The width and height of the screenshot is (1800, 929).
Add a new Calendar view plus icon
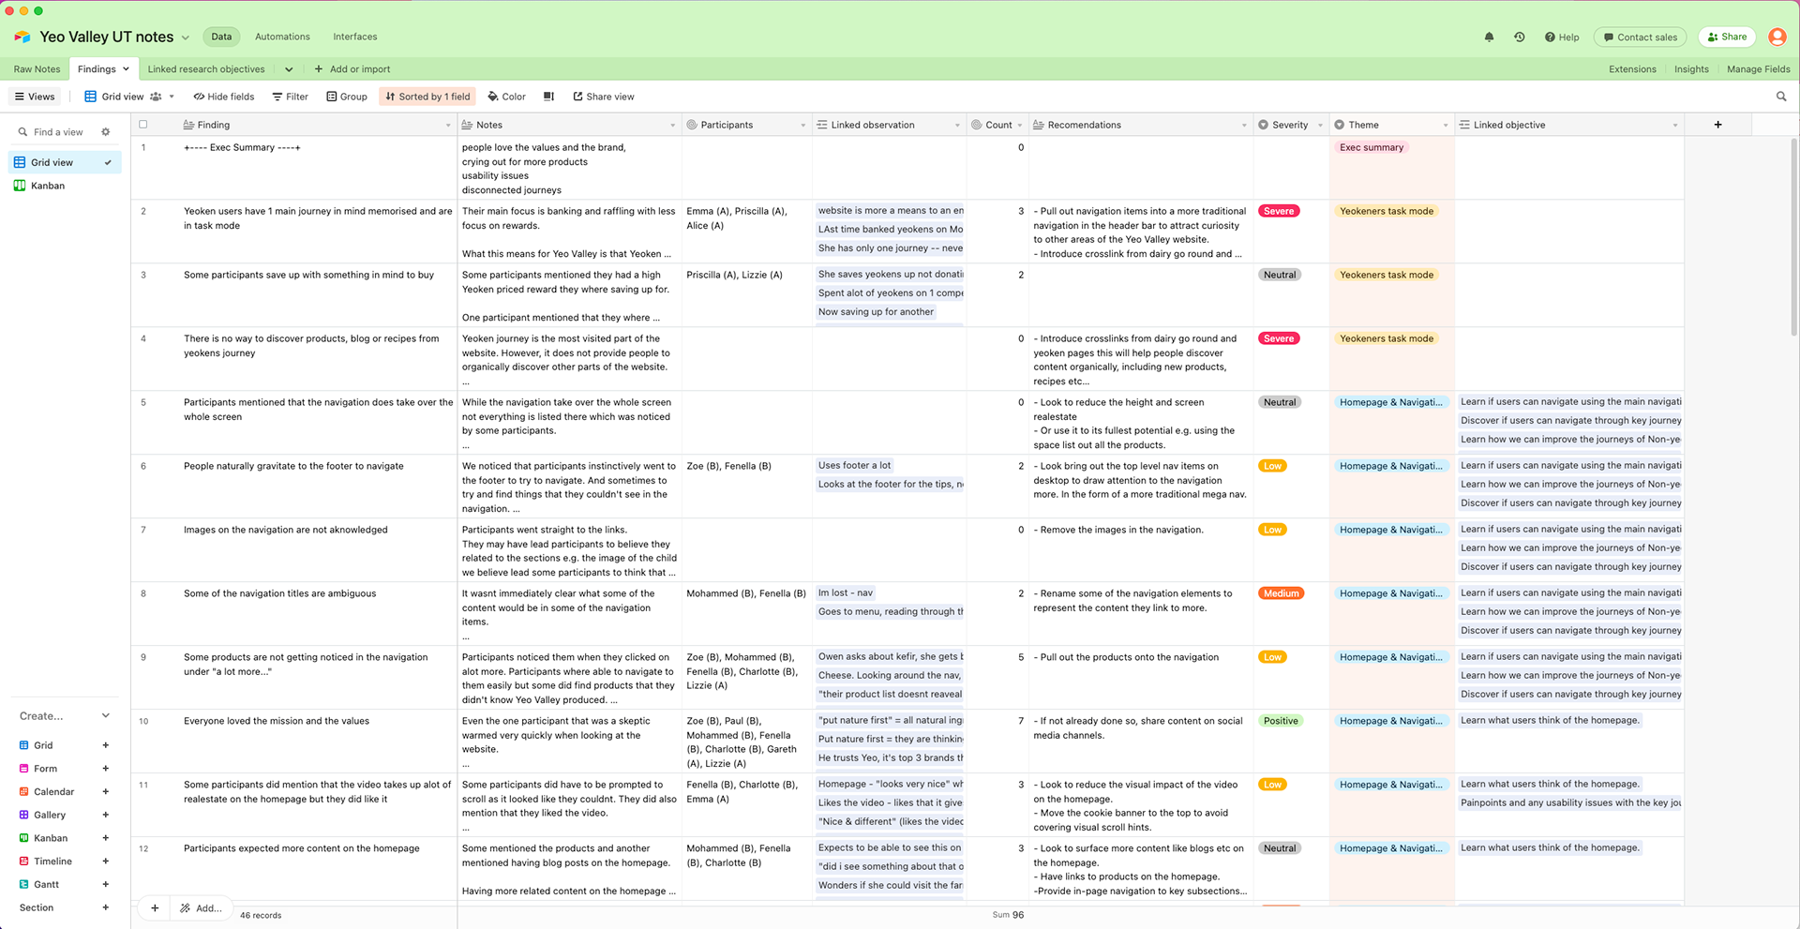tap(106, 792)
